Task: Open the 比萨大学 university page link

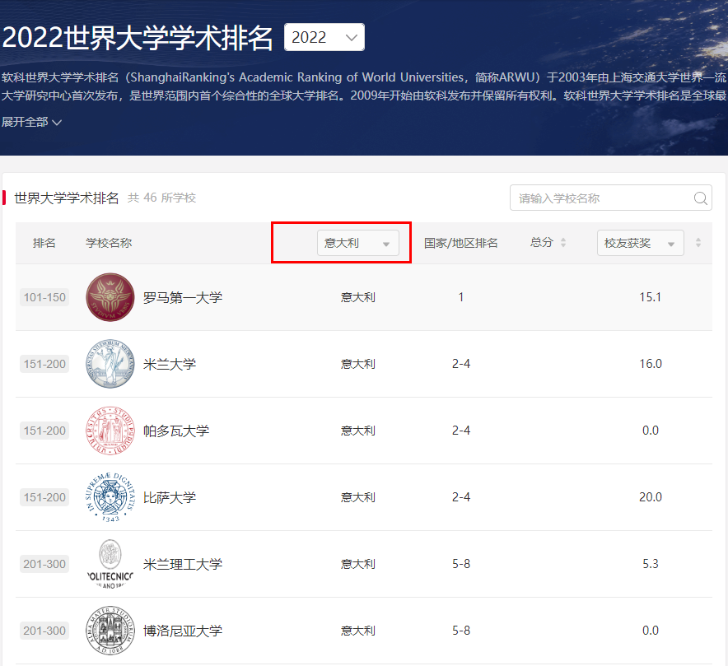Action: (170, 497)
